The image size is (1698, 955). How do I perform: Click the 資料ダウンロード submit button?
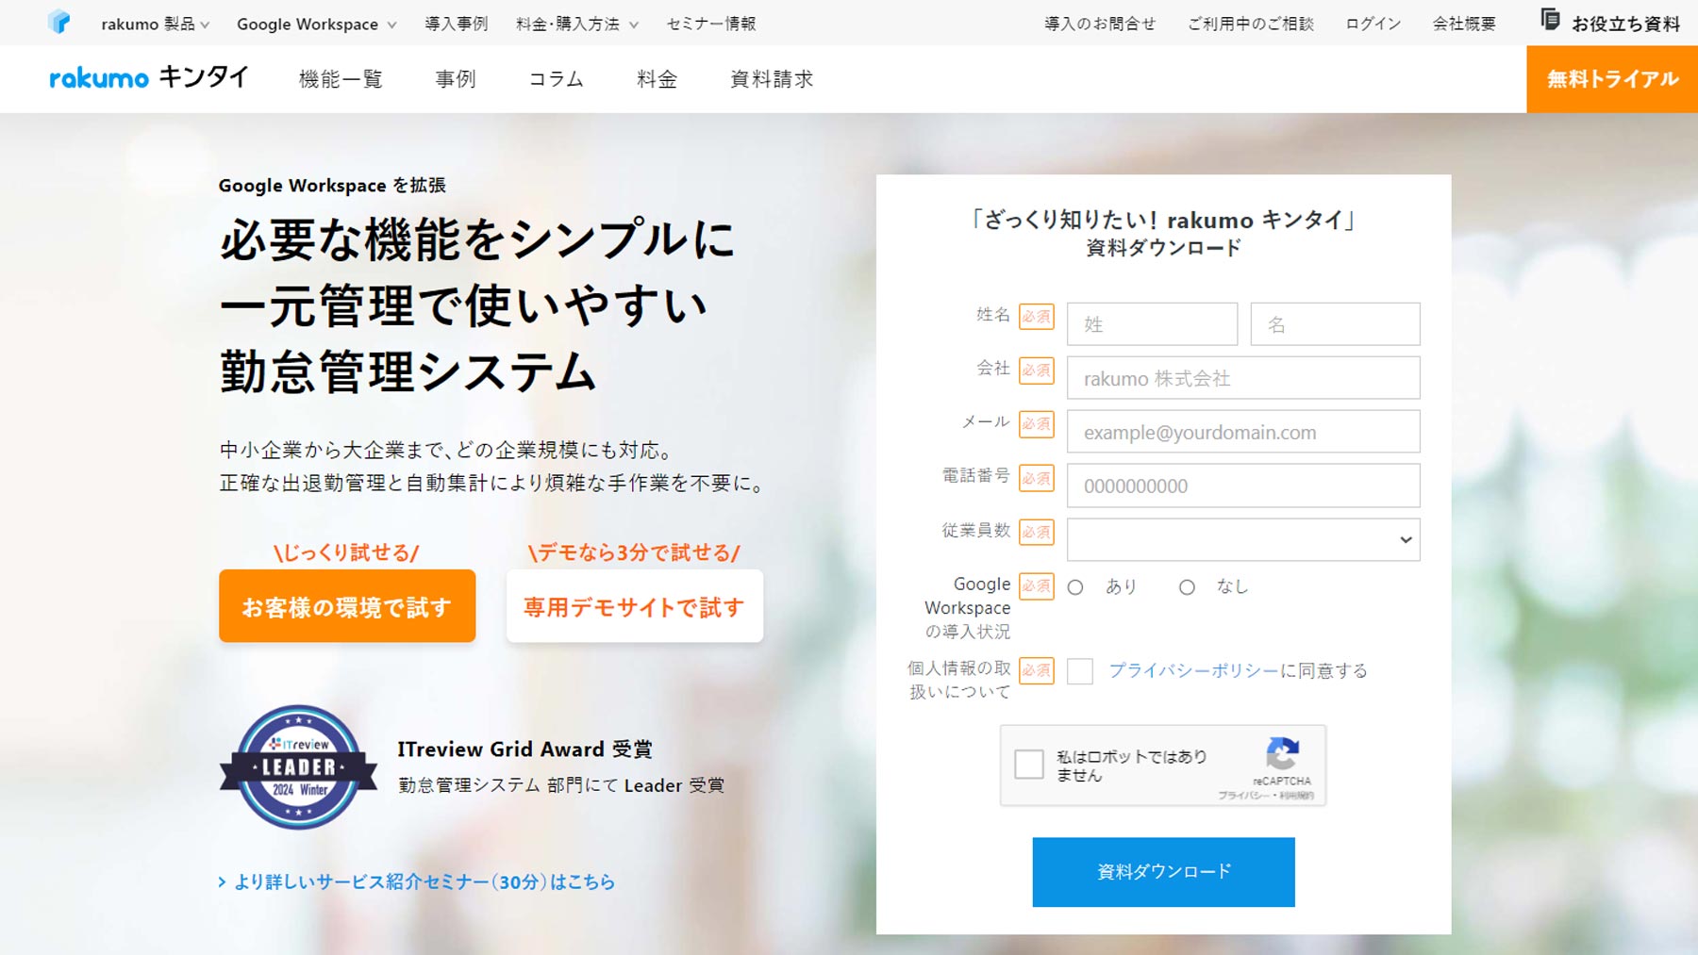tap(1163, 872)
